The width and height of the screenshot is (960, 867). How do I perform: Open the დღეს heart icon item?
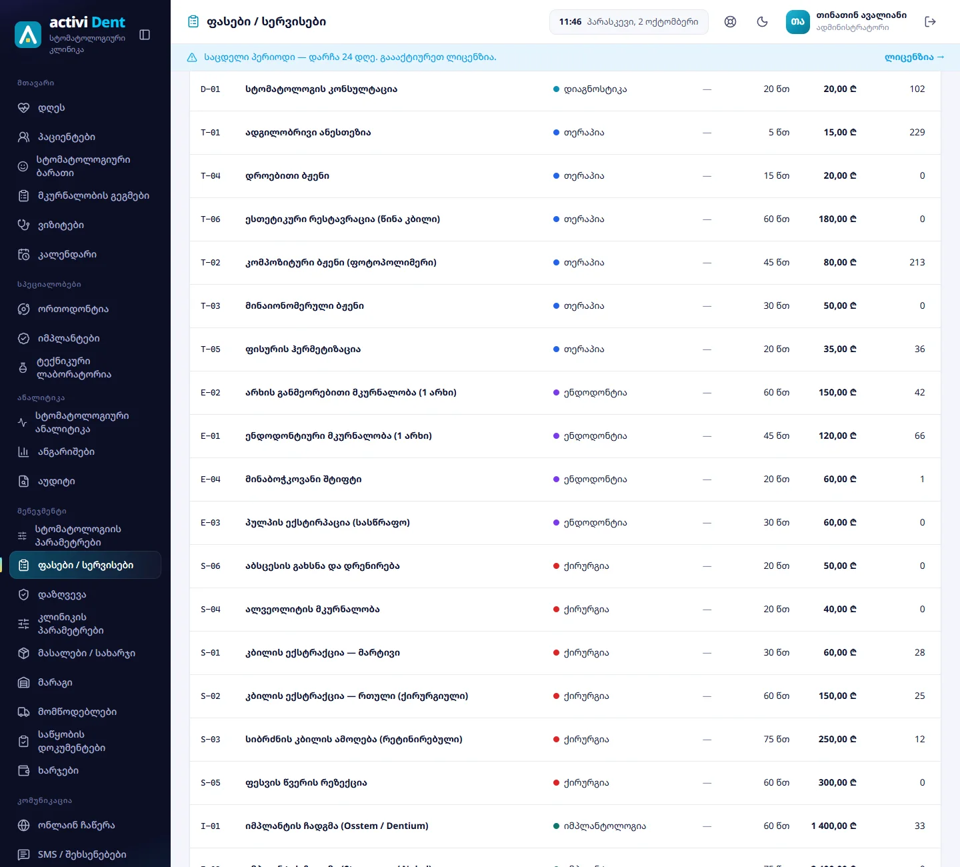tap(23, 107)
